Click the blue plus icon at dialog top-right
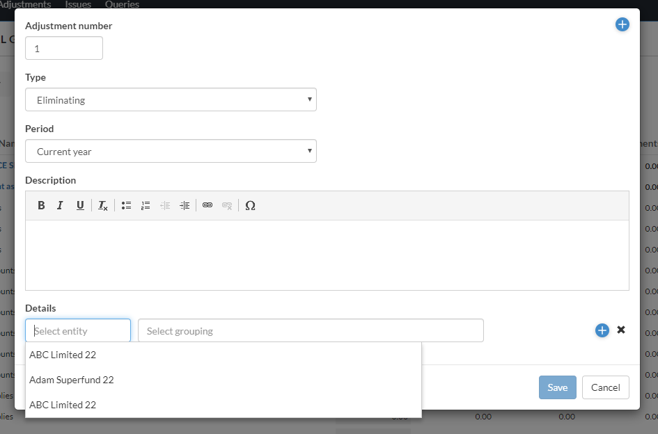The height and width of the screenshot is (434, 658). click(x=622, y=25)
